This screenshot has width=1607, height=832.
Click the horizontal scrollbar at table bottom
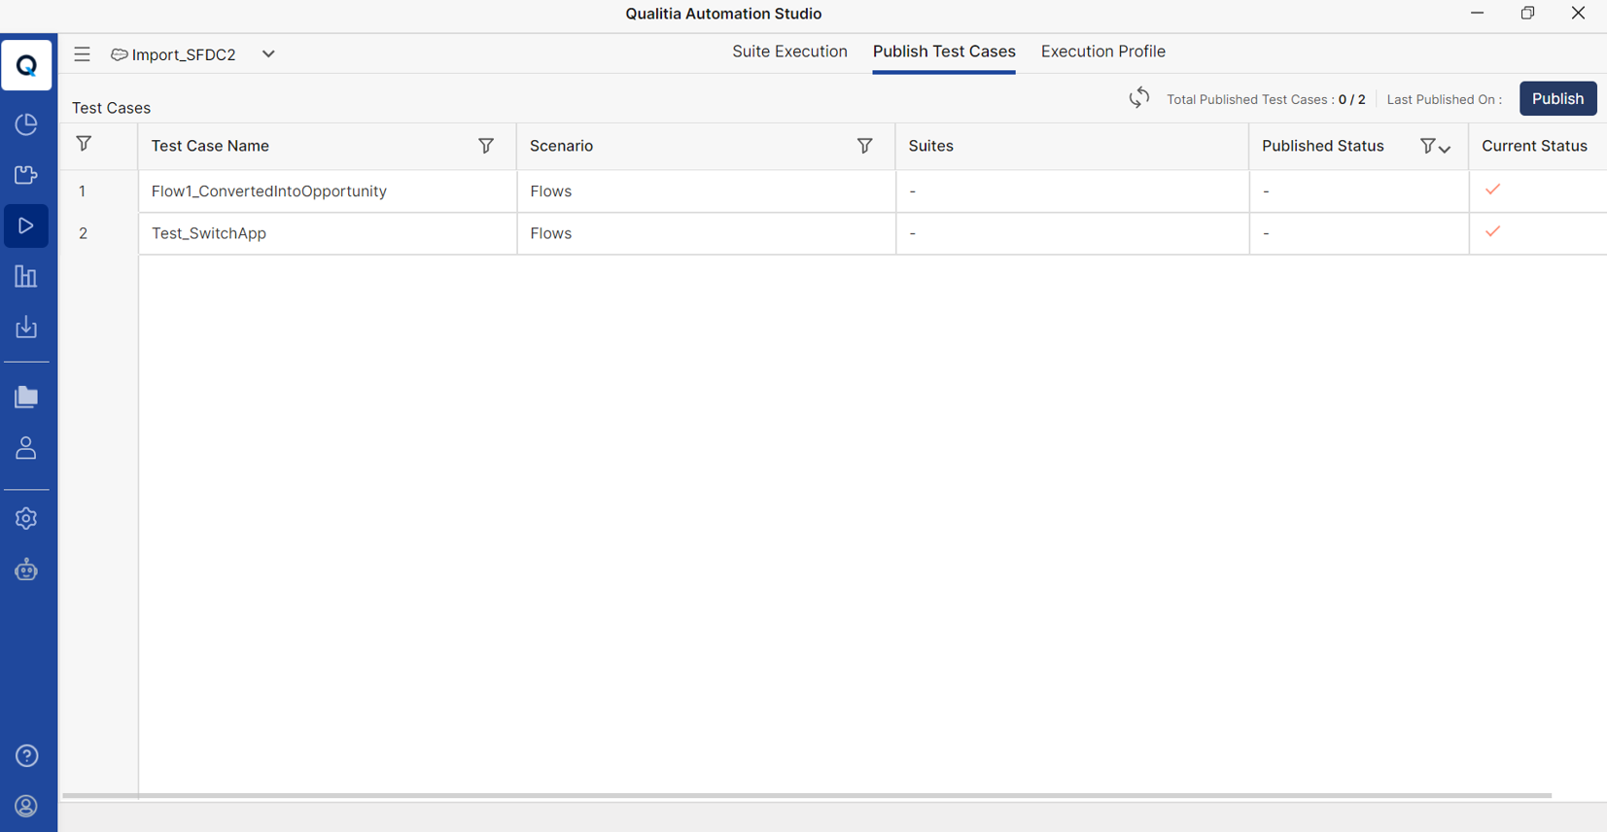pos(807,795)
